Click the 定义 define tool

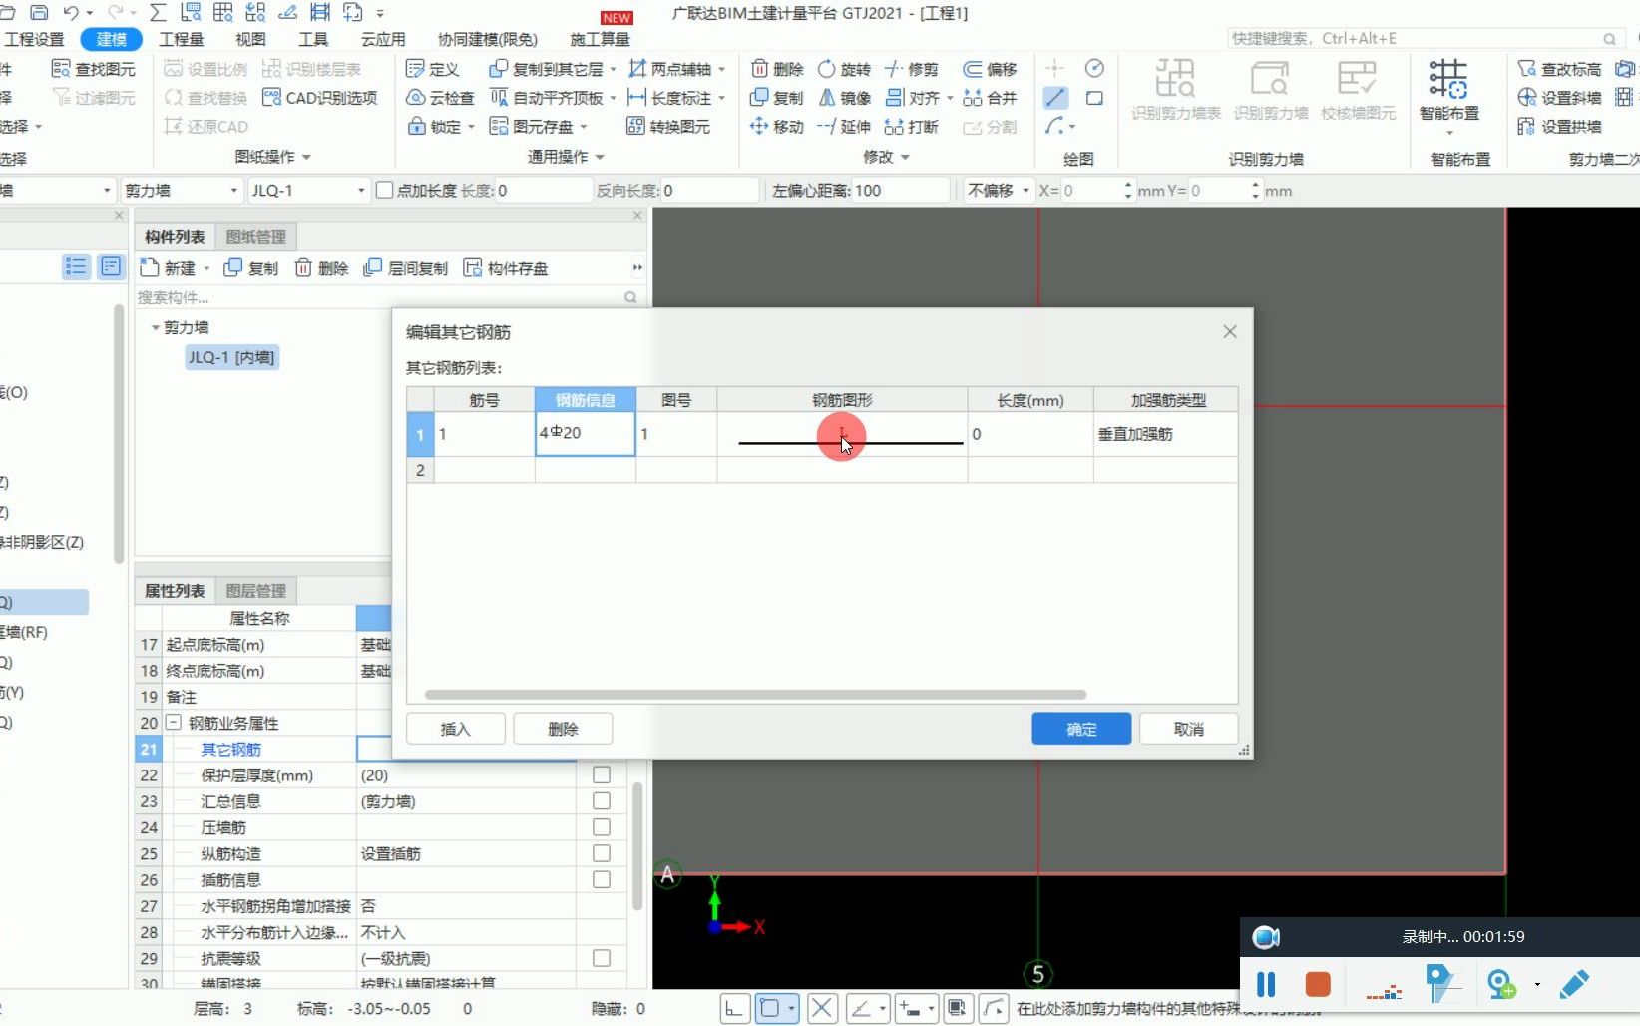tap(432, 69)
